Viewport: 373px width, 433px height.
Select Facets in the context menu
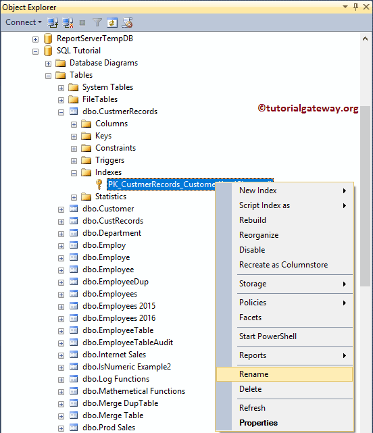click(x=284, y=317)
